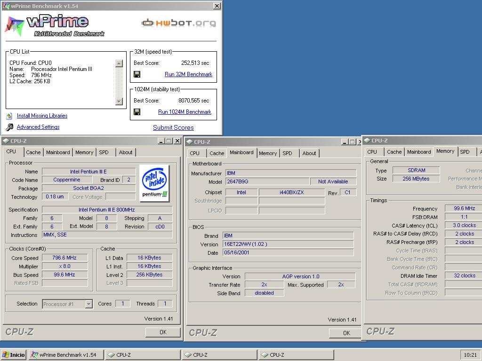Run the 32M Benchmark
The image size is (482, 361).
[x=188, y=74]
